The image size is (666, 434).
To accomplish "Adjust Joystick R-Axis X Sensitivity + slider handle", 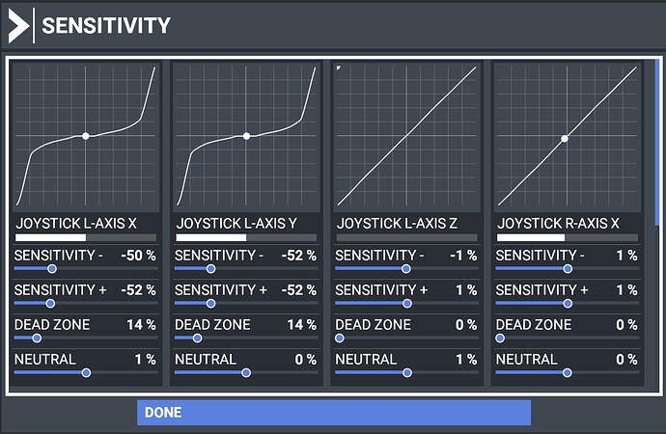I will [x=568, y=304].
